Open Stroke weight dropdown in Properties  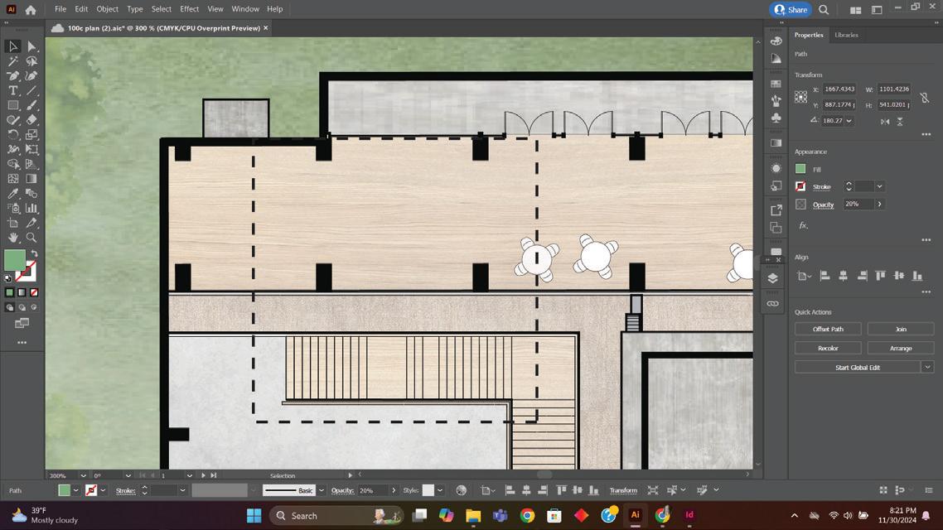880,187
